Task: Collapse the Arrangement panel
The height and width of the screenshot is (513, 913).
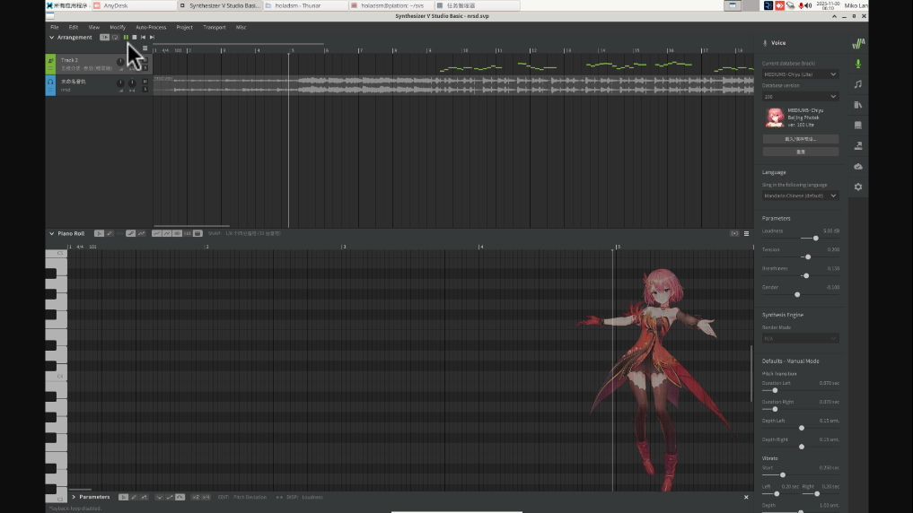Action: [x=51, y=37]
